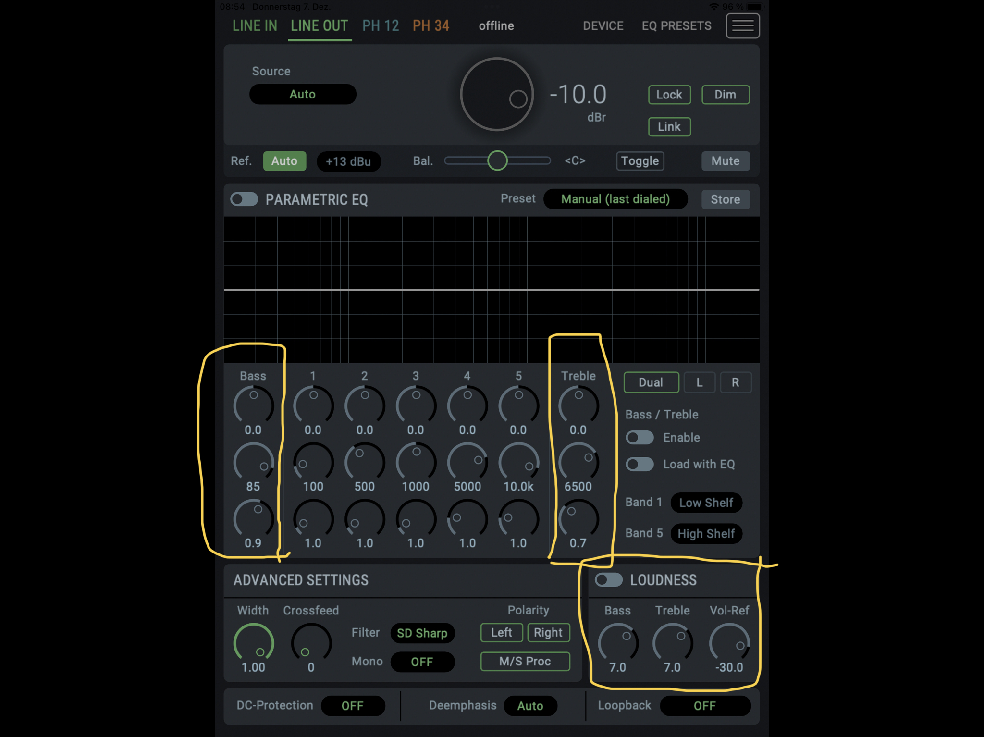Open the Preset Manual (last dialed) selector

615,199
